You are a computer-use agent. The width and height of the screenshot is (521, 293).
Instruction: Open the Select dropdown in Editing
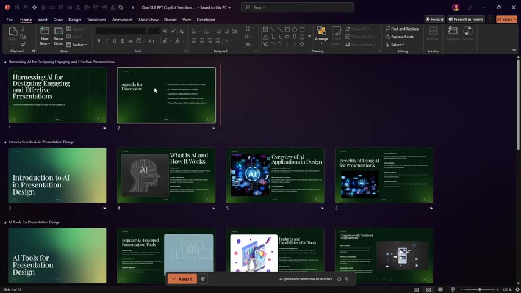[x=395, y=45]
